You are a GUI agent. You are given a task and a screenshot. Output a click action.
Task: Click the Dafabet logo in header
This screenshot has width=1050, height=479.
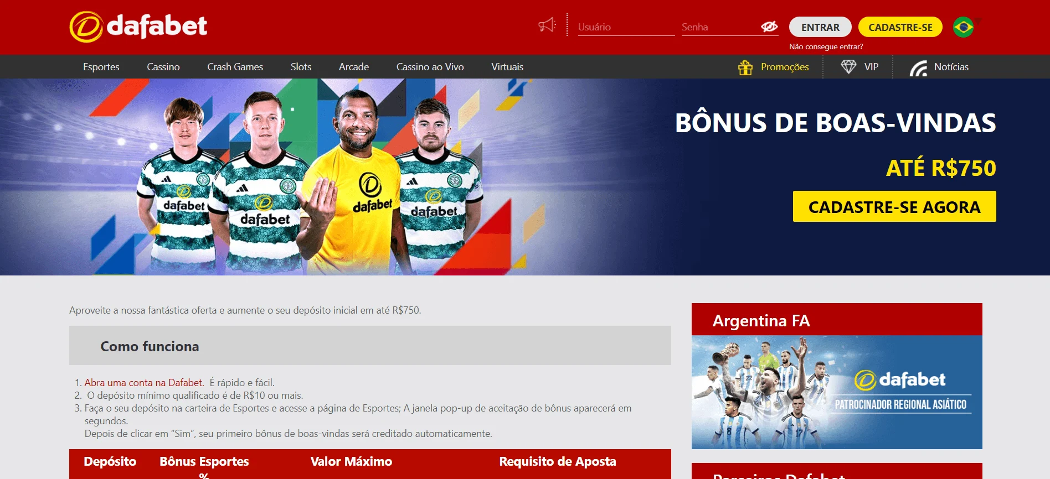tap(138, 27)
